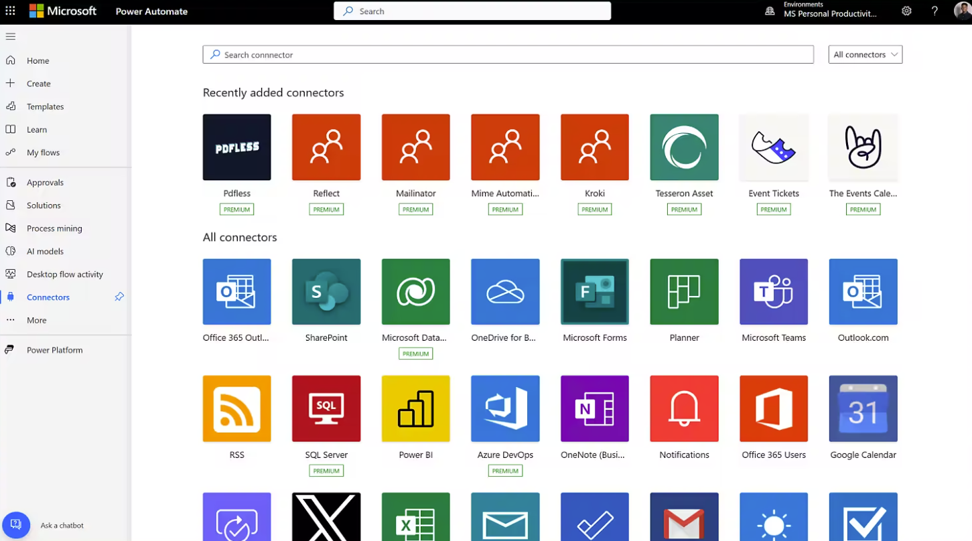Open the app launcher waffle icon
Screen dimensions: 972x541
[10, 11]
